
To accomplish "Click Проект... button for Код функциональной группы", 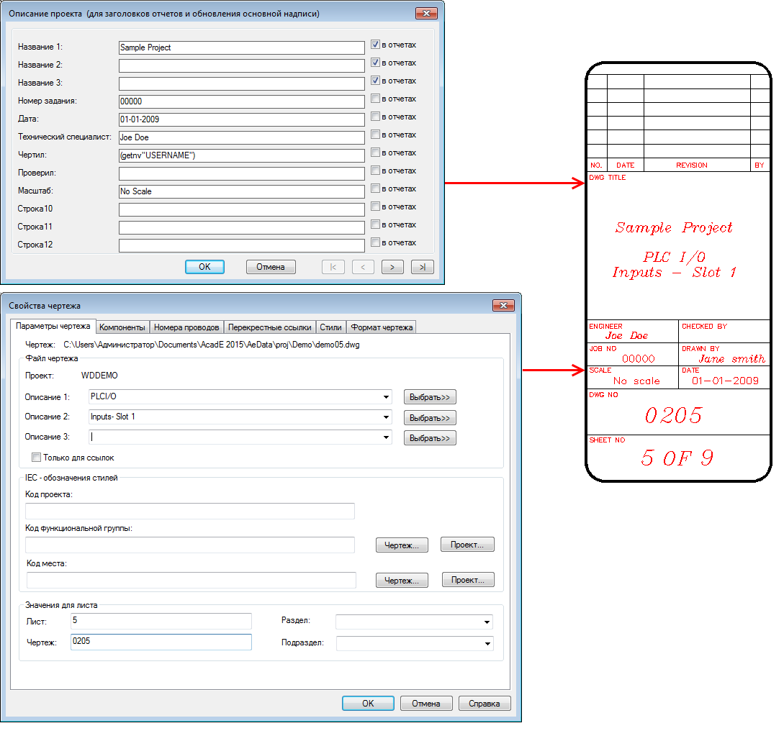I will pos(467,545).
